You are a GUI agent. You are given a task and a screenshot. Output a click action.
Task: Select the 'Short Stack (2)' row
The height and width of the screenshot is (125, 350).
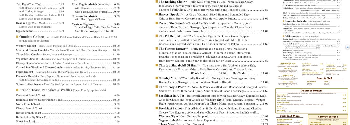[68, 122]
